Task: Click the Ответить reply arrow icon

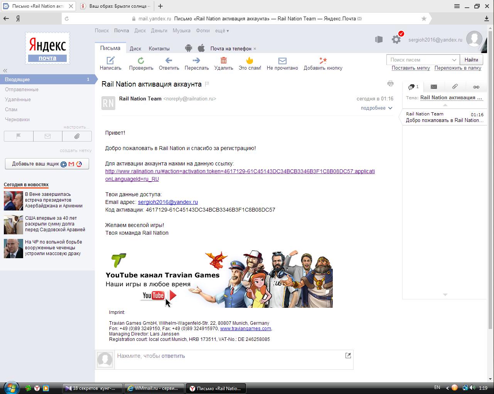Action: 169,60
